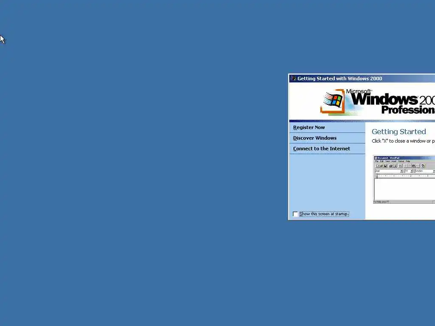Toggle Show this screen at startup checkbox
Screen dimensions: 435x326
pyautogui.click(x=295, y=214)
